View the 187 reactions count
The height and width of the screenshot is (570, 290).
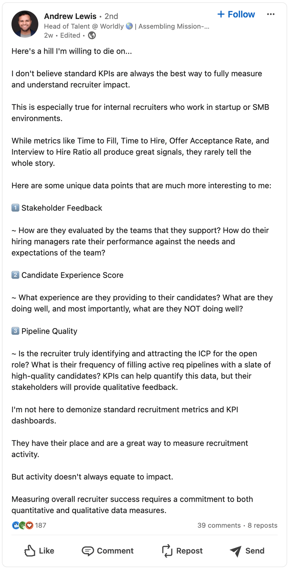tap(41, 526)
